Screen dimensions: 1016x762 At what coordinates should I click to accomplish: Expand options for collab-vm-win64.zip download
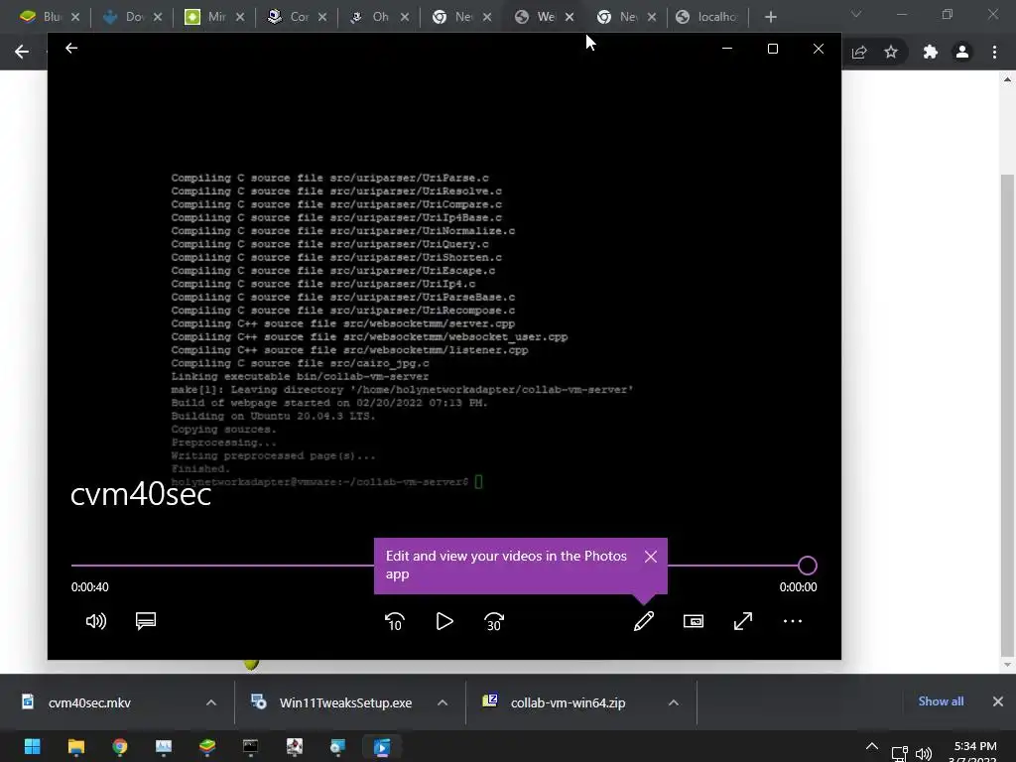[x=674, y=703]
